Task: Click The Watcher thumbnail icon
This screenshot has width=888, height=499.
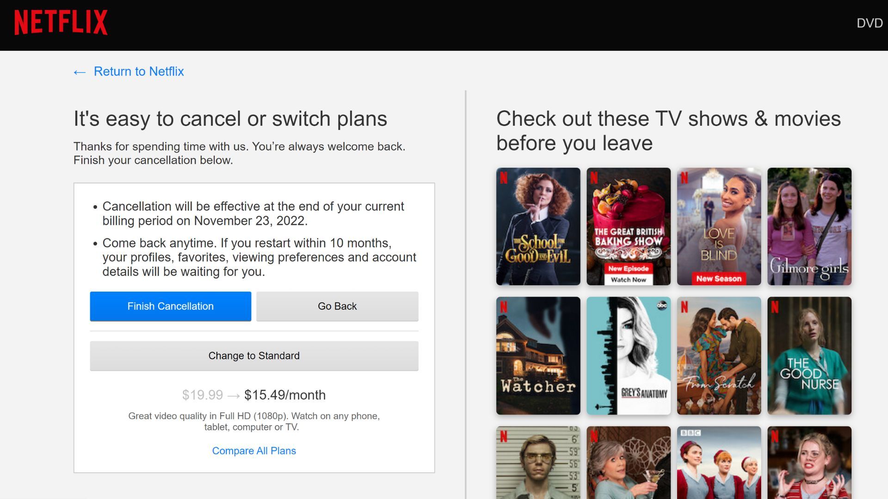Action: coord(537,356)
